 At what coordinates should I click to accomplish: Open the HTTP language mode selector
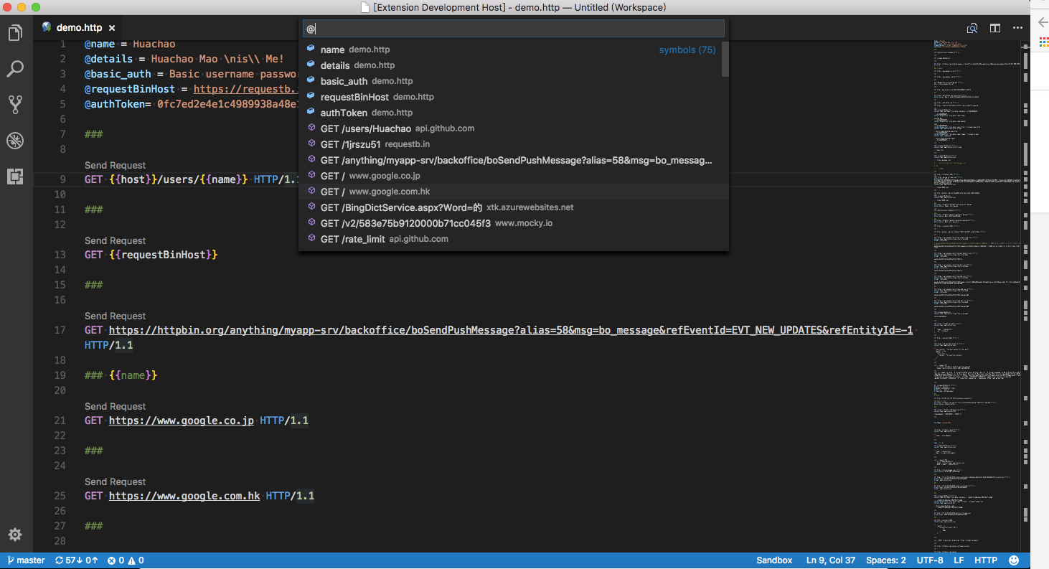click(x=985, y=560)
